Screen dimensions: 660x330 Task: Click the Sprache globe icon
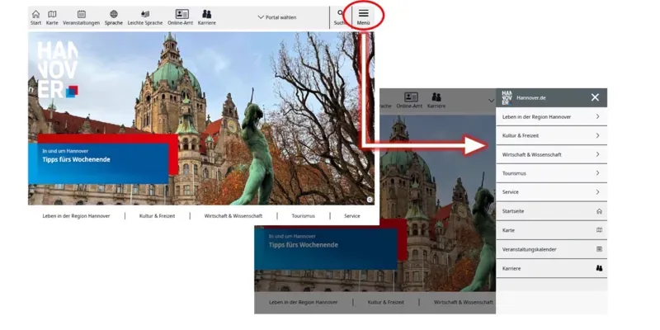(x=114, y=14)
